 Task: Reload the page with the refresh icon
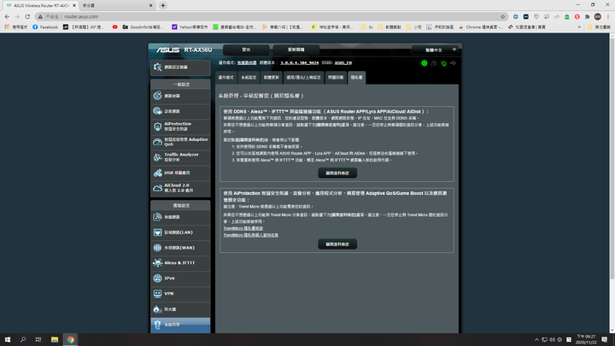pyautogui.click(x=27, y=16)
